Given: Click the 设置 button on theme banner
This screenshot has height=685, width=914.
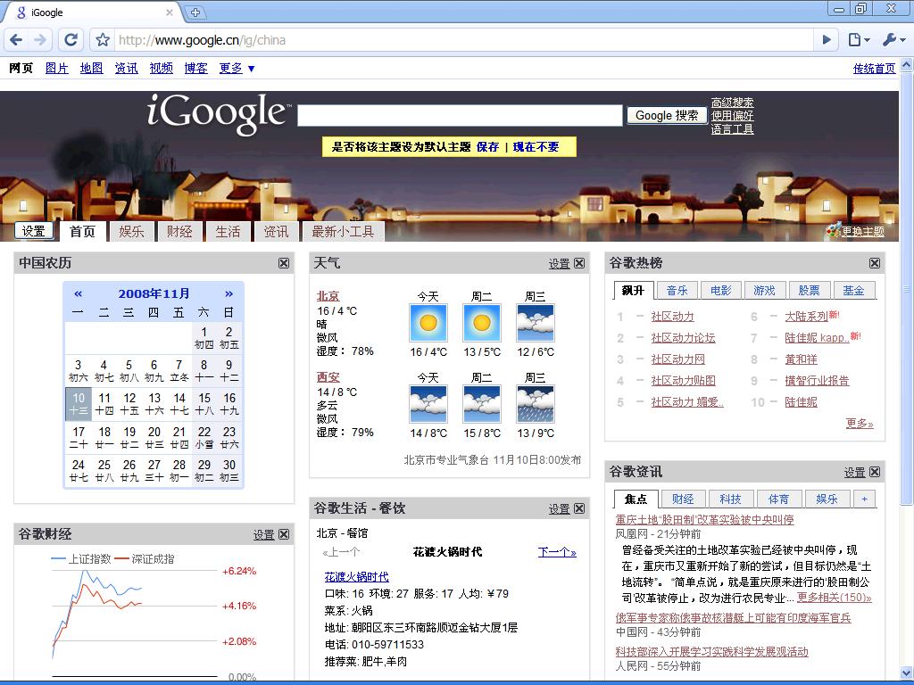Looking at the screenshot, I should click(34, 231).
